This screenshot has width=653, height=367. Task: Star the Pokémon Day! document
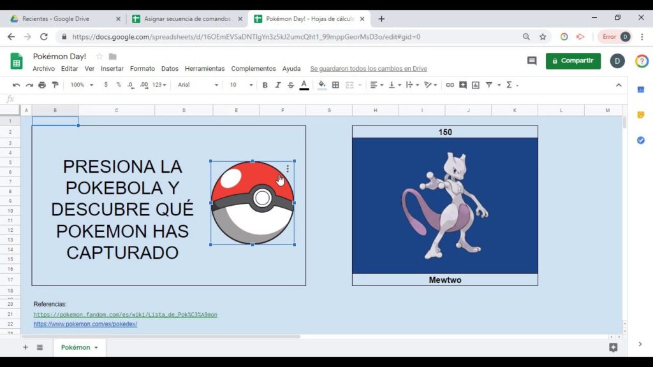pyautogui.click(x=99, y=56)
